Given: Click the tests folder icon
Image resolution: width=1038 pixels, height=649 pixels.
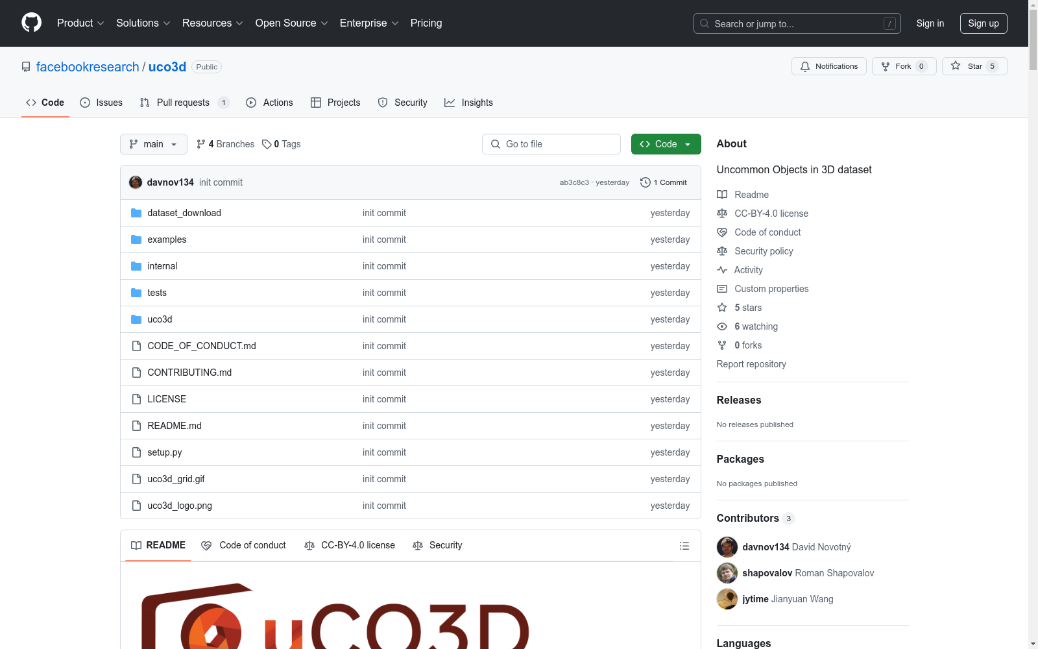Looking at the screenshot, I should pyautogui.click(x=136, y=293).
